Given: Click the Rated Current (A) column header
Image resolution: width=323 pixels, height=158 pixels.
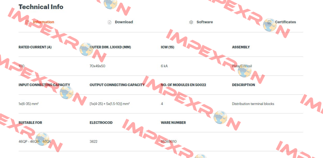Looking at the screenshot, I should point(35,47).
